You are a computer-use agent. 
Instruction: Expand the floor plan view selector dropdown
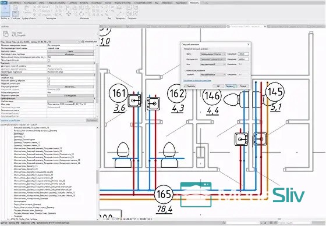40,42
